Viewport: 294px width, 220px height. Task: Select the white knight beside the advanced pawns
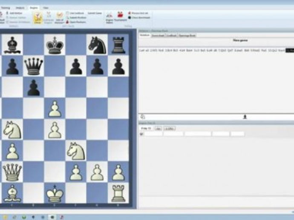coord(12,130)
